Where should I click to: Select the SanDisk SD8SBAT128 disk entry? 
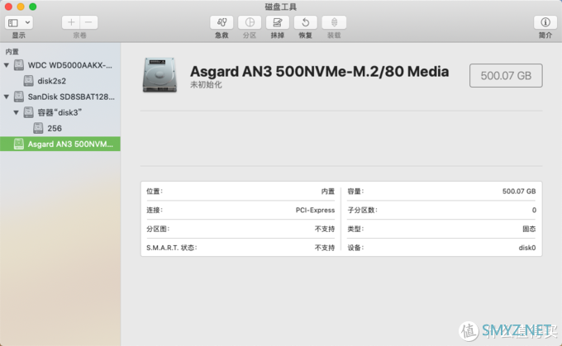click(60, 97)
